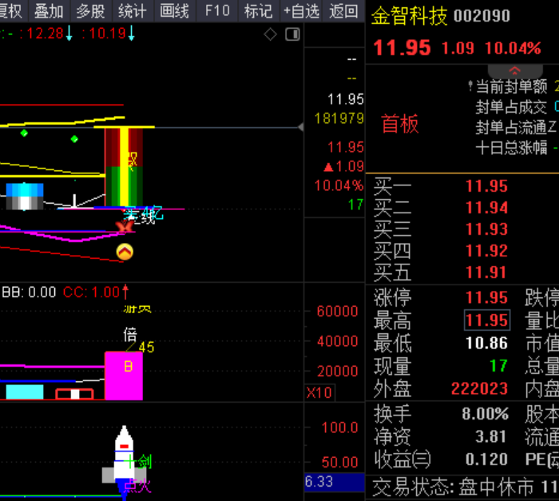Open the 多股 multi-stock view
Image resolution: width=559 pixels, height=501 pixels.
click(x=90, y=10)
